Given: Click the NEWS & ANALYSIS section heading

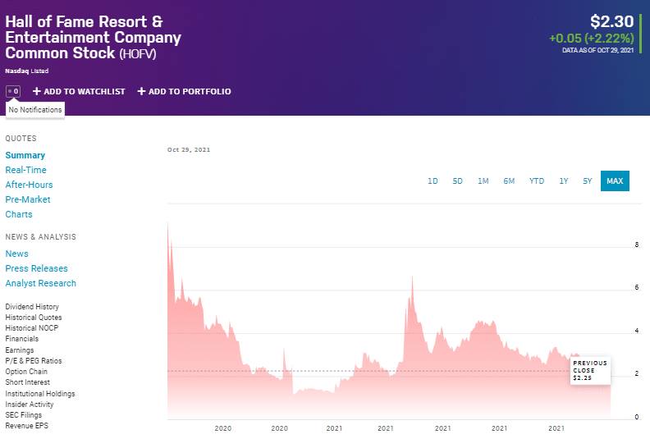Looking at the screenshot, I should (41, 237).
